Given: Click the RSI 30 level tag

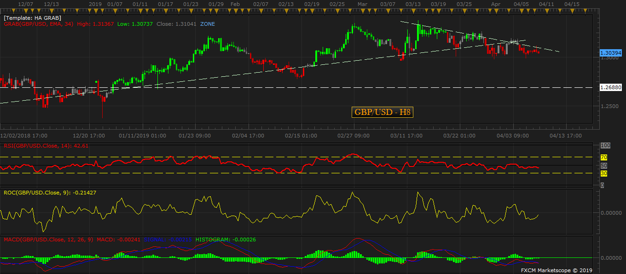Looking at the screenshot, I should [x=604, y=173].
